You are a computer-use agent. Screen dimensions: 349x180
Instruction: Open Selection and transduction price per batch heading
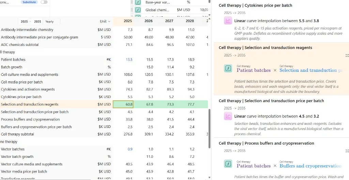[x=271, y=101]
